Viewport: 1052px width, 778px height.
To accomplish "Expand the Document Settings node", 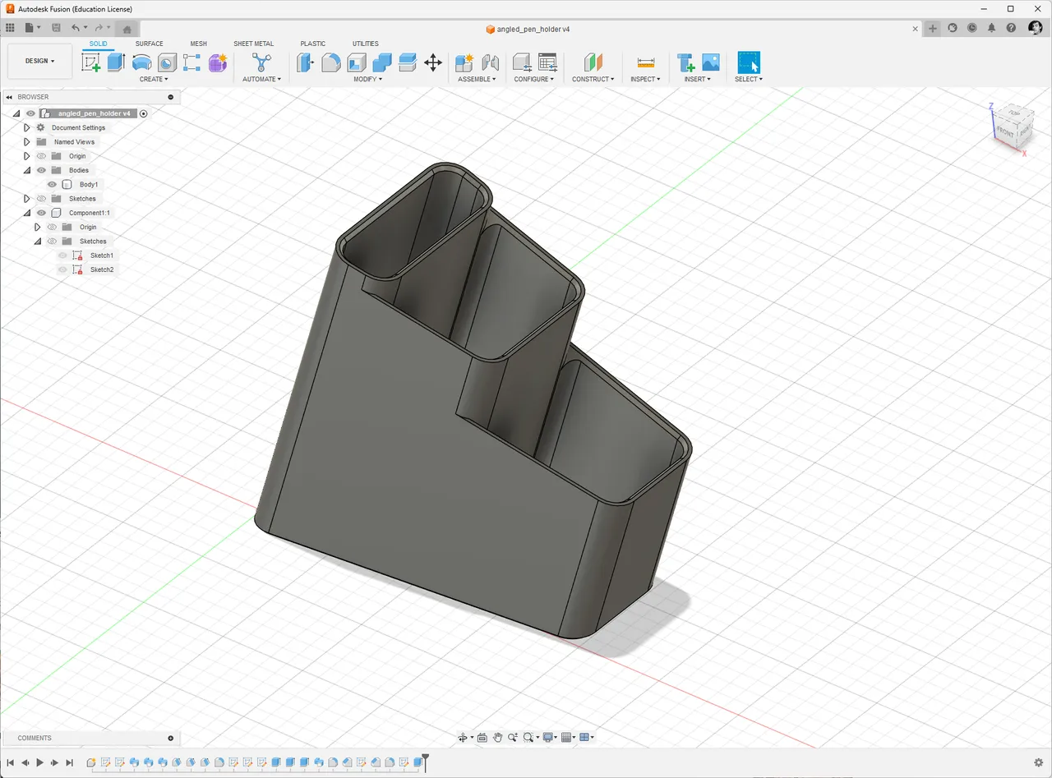I will 26,127.
